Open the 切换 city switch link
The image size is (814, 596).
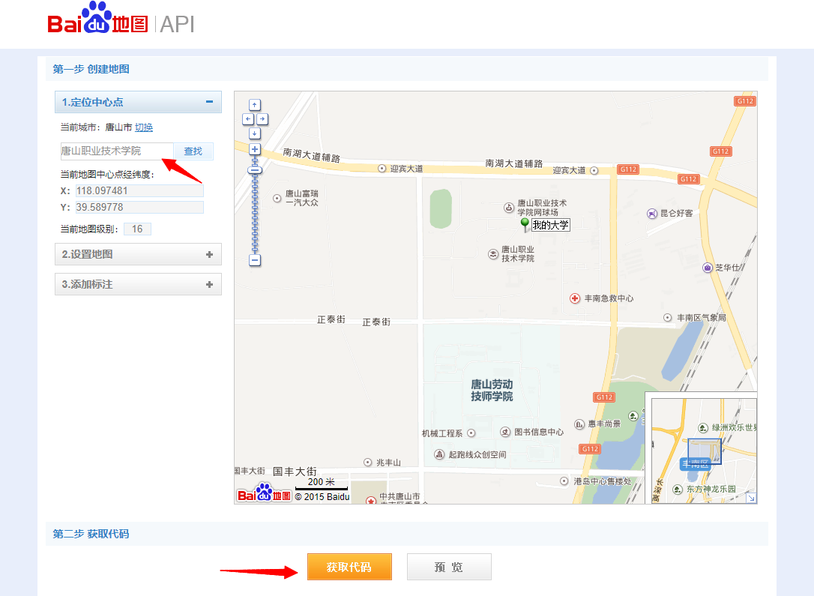point(142,127)
